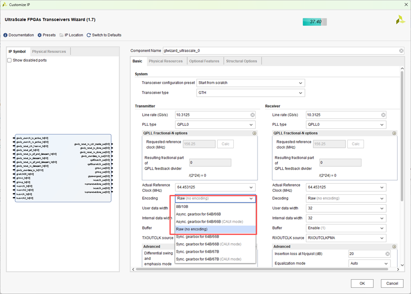Select Raw (no encoding) option
Screen dimensions: 411x294
[215, 229]
